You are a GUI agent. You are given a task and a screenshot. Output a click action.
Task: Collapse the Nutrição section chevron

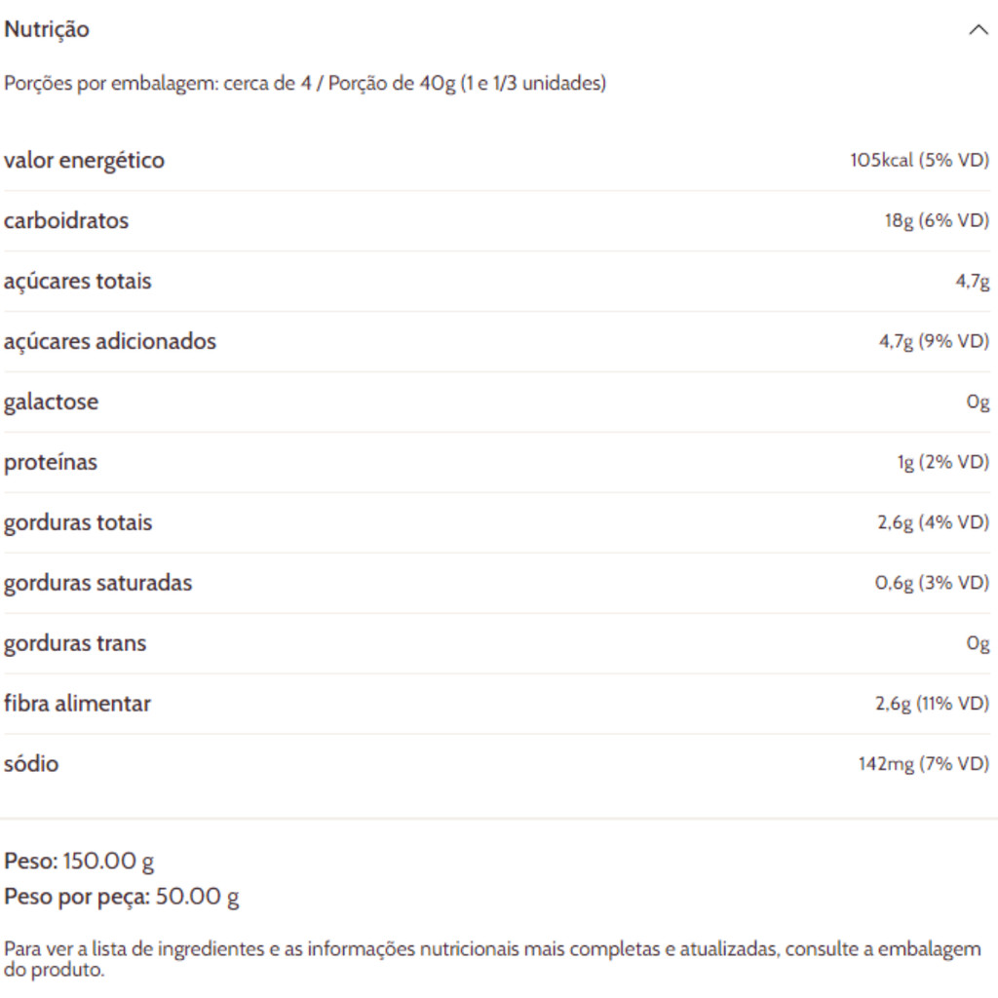(978, 30)
